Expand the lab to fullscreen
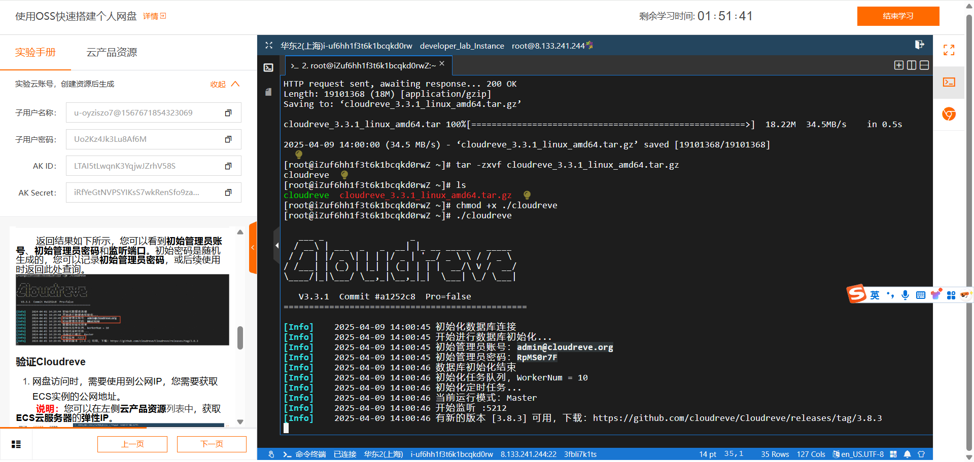This screenshot has height=462, width=974. [949, 50]
